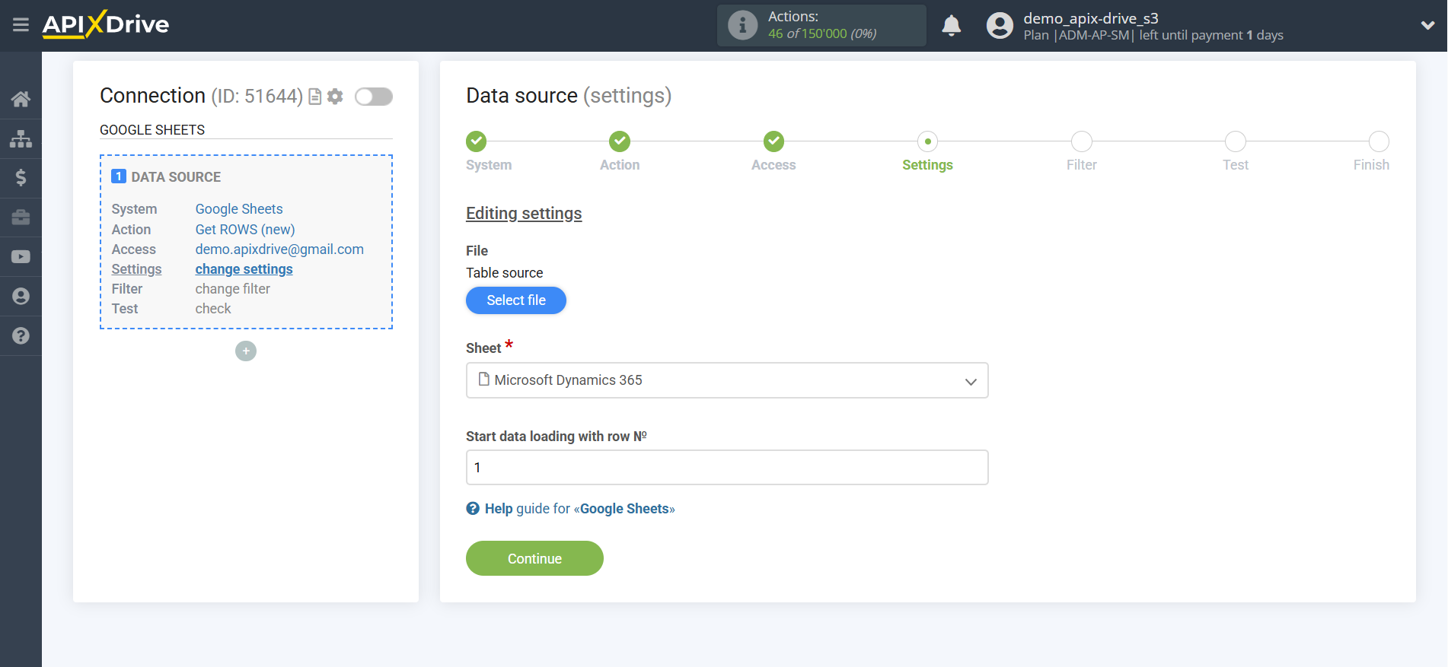Image resolution: width=1448 pixels, height=667 pixels.
Task: Open the Get ROWS (new) link
Action: (245, 230)
